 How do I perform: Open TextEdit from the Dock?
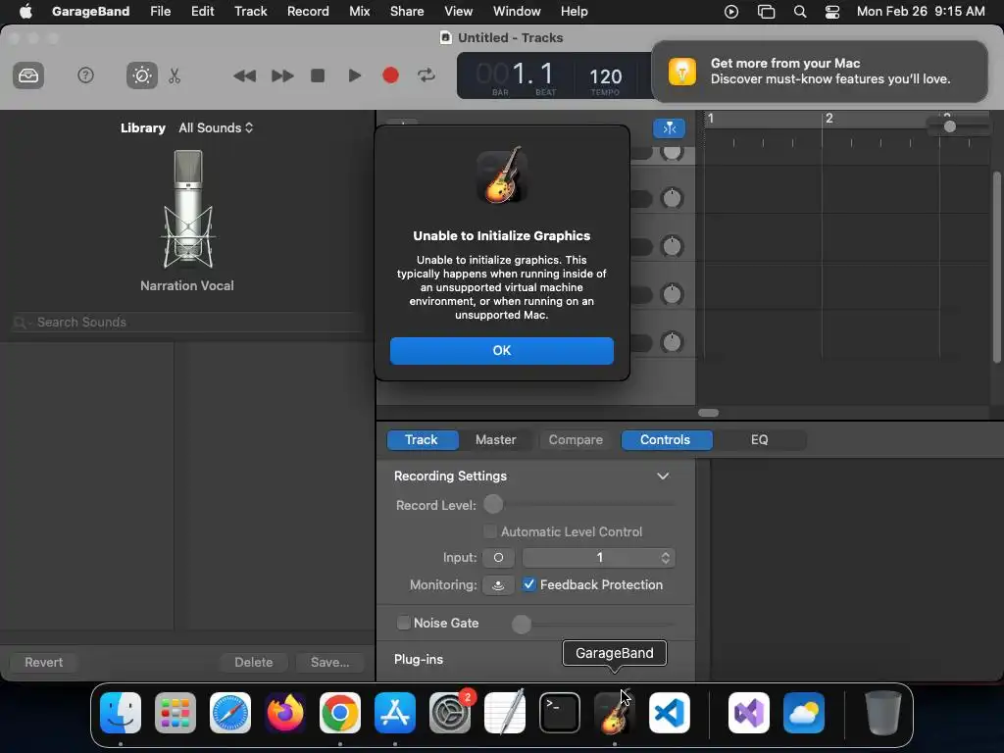tap(505, 712)
